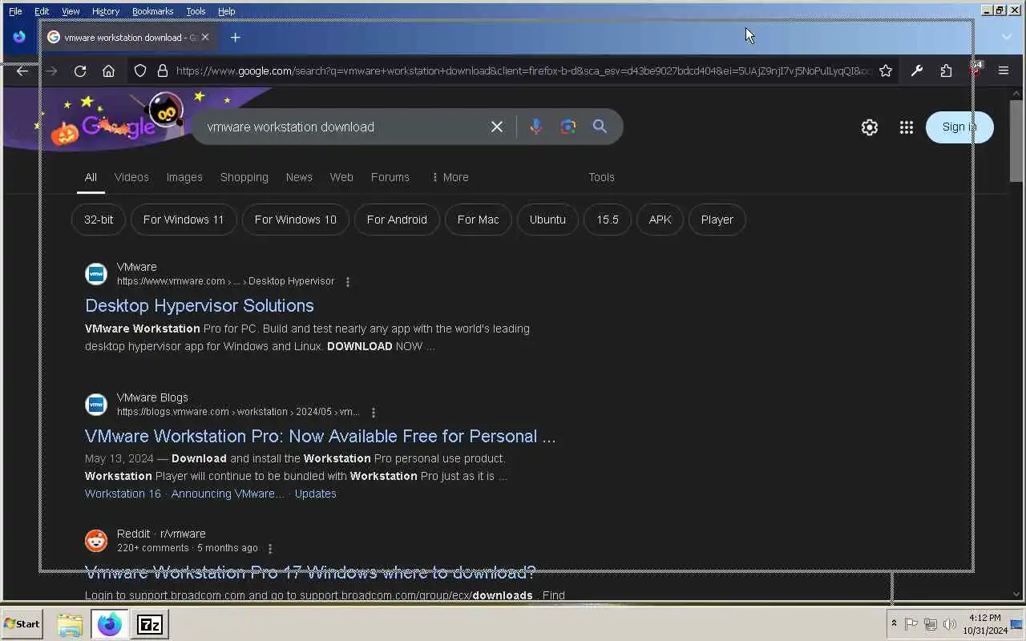Viewport: 1026px width, 641px height.
Task: Close the vmware workstation download tab
Action: point(205,37)
